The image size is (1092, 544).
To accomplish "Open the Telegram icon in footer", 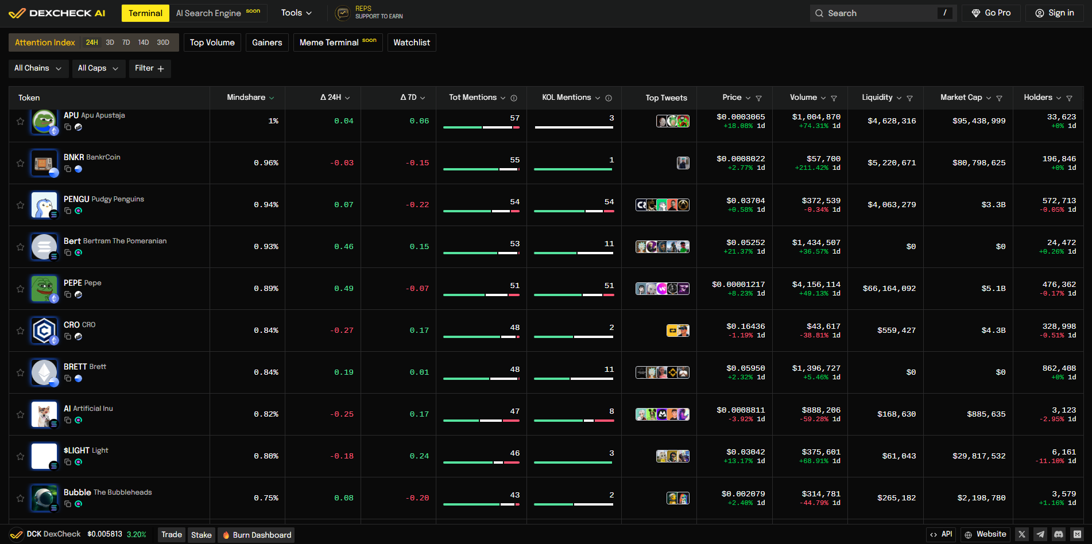I will (x=1040, y=534).
